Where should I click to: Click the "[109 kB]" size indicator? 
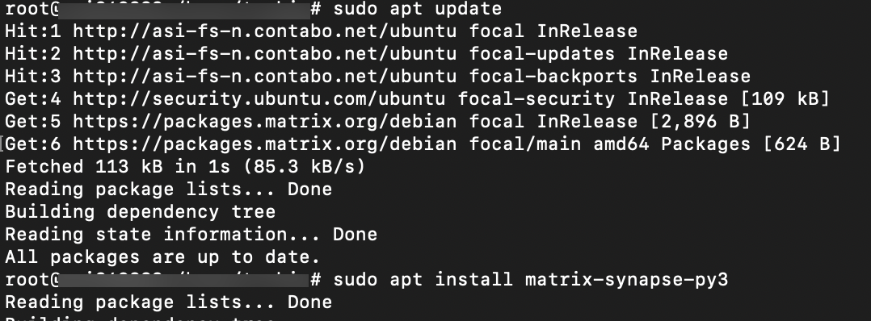[x=785, y=98]
